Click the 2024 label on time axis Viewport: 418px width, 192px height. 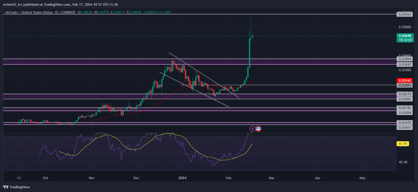(x=182, y=177)
